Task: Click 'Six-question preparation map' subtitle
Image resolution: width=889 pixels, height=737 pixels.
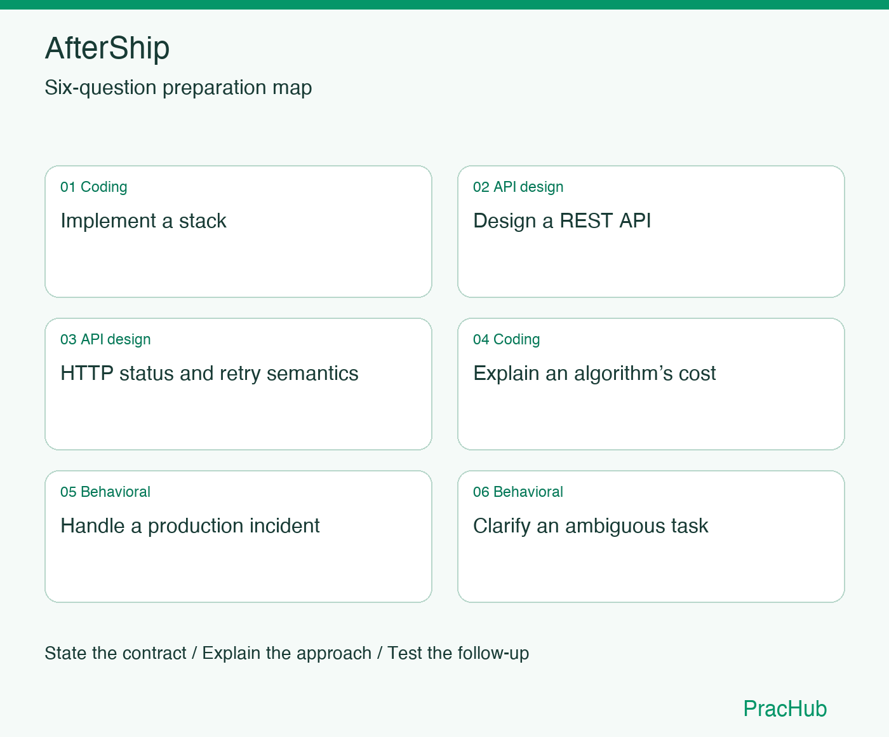Action: (x=178, y=88)
